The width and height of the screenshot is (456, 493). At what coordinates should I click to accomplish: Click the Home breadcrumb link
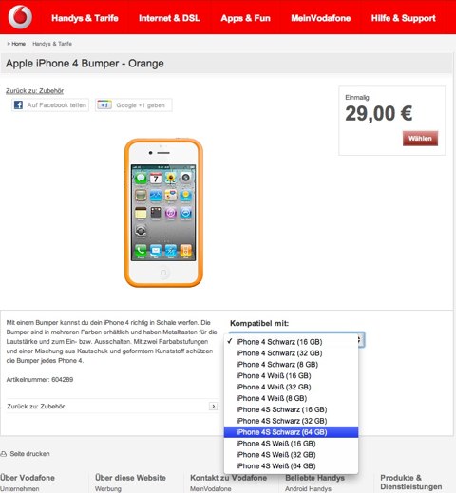click(18, 44)
